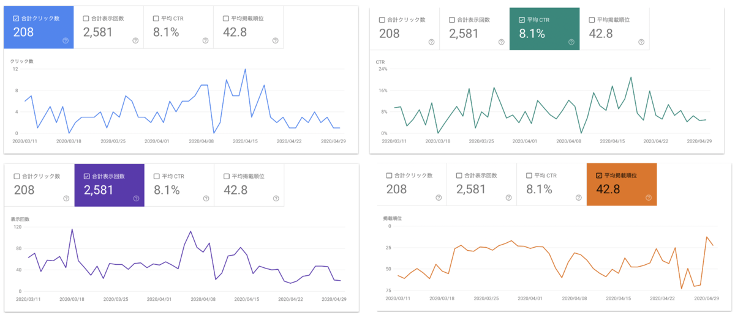This screenshot has width=735, height=315.
Task: Click the blue clicks line chart
Action: click(182, 101)
